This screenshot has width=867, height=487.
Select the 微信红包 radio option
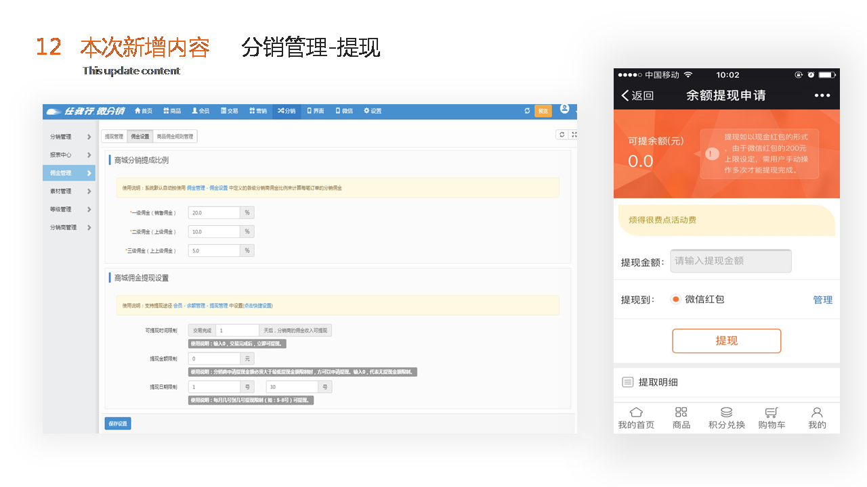[675, 299]
